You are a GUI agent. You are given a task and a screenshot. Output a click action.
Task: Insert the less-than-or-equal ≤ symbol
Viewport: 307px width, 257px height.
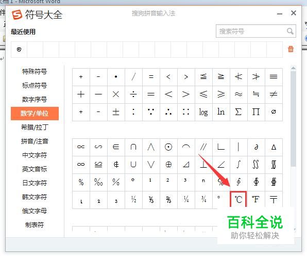pos(203,94)
